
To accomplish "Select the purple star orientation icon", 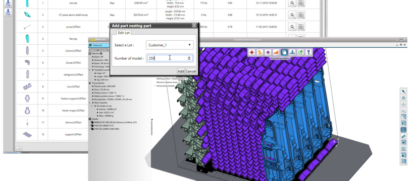I will [x=268, y=52].
